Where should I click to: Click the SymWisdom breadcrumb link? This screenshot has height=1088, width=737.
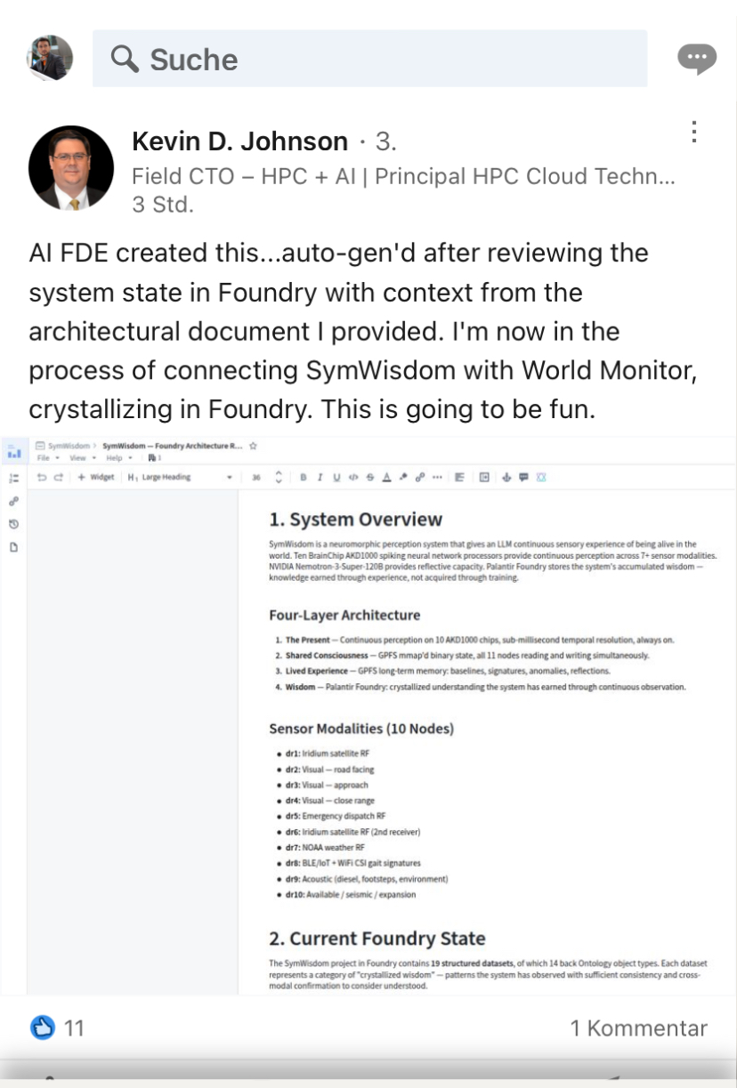[69, 445]
